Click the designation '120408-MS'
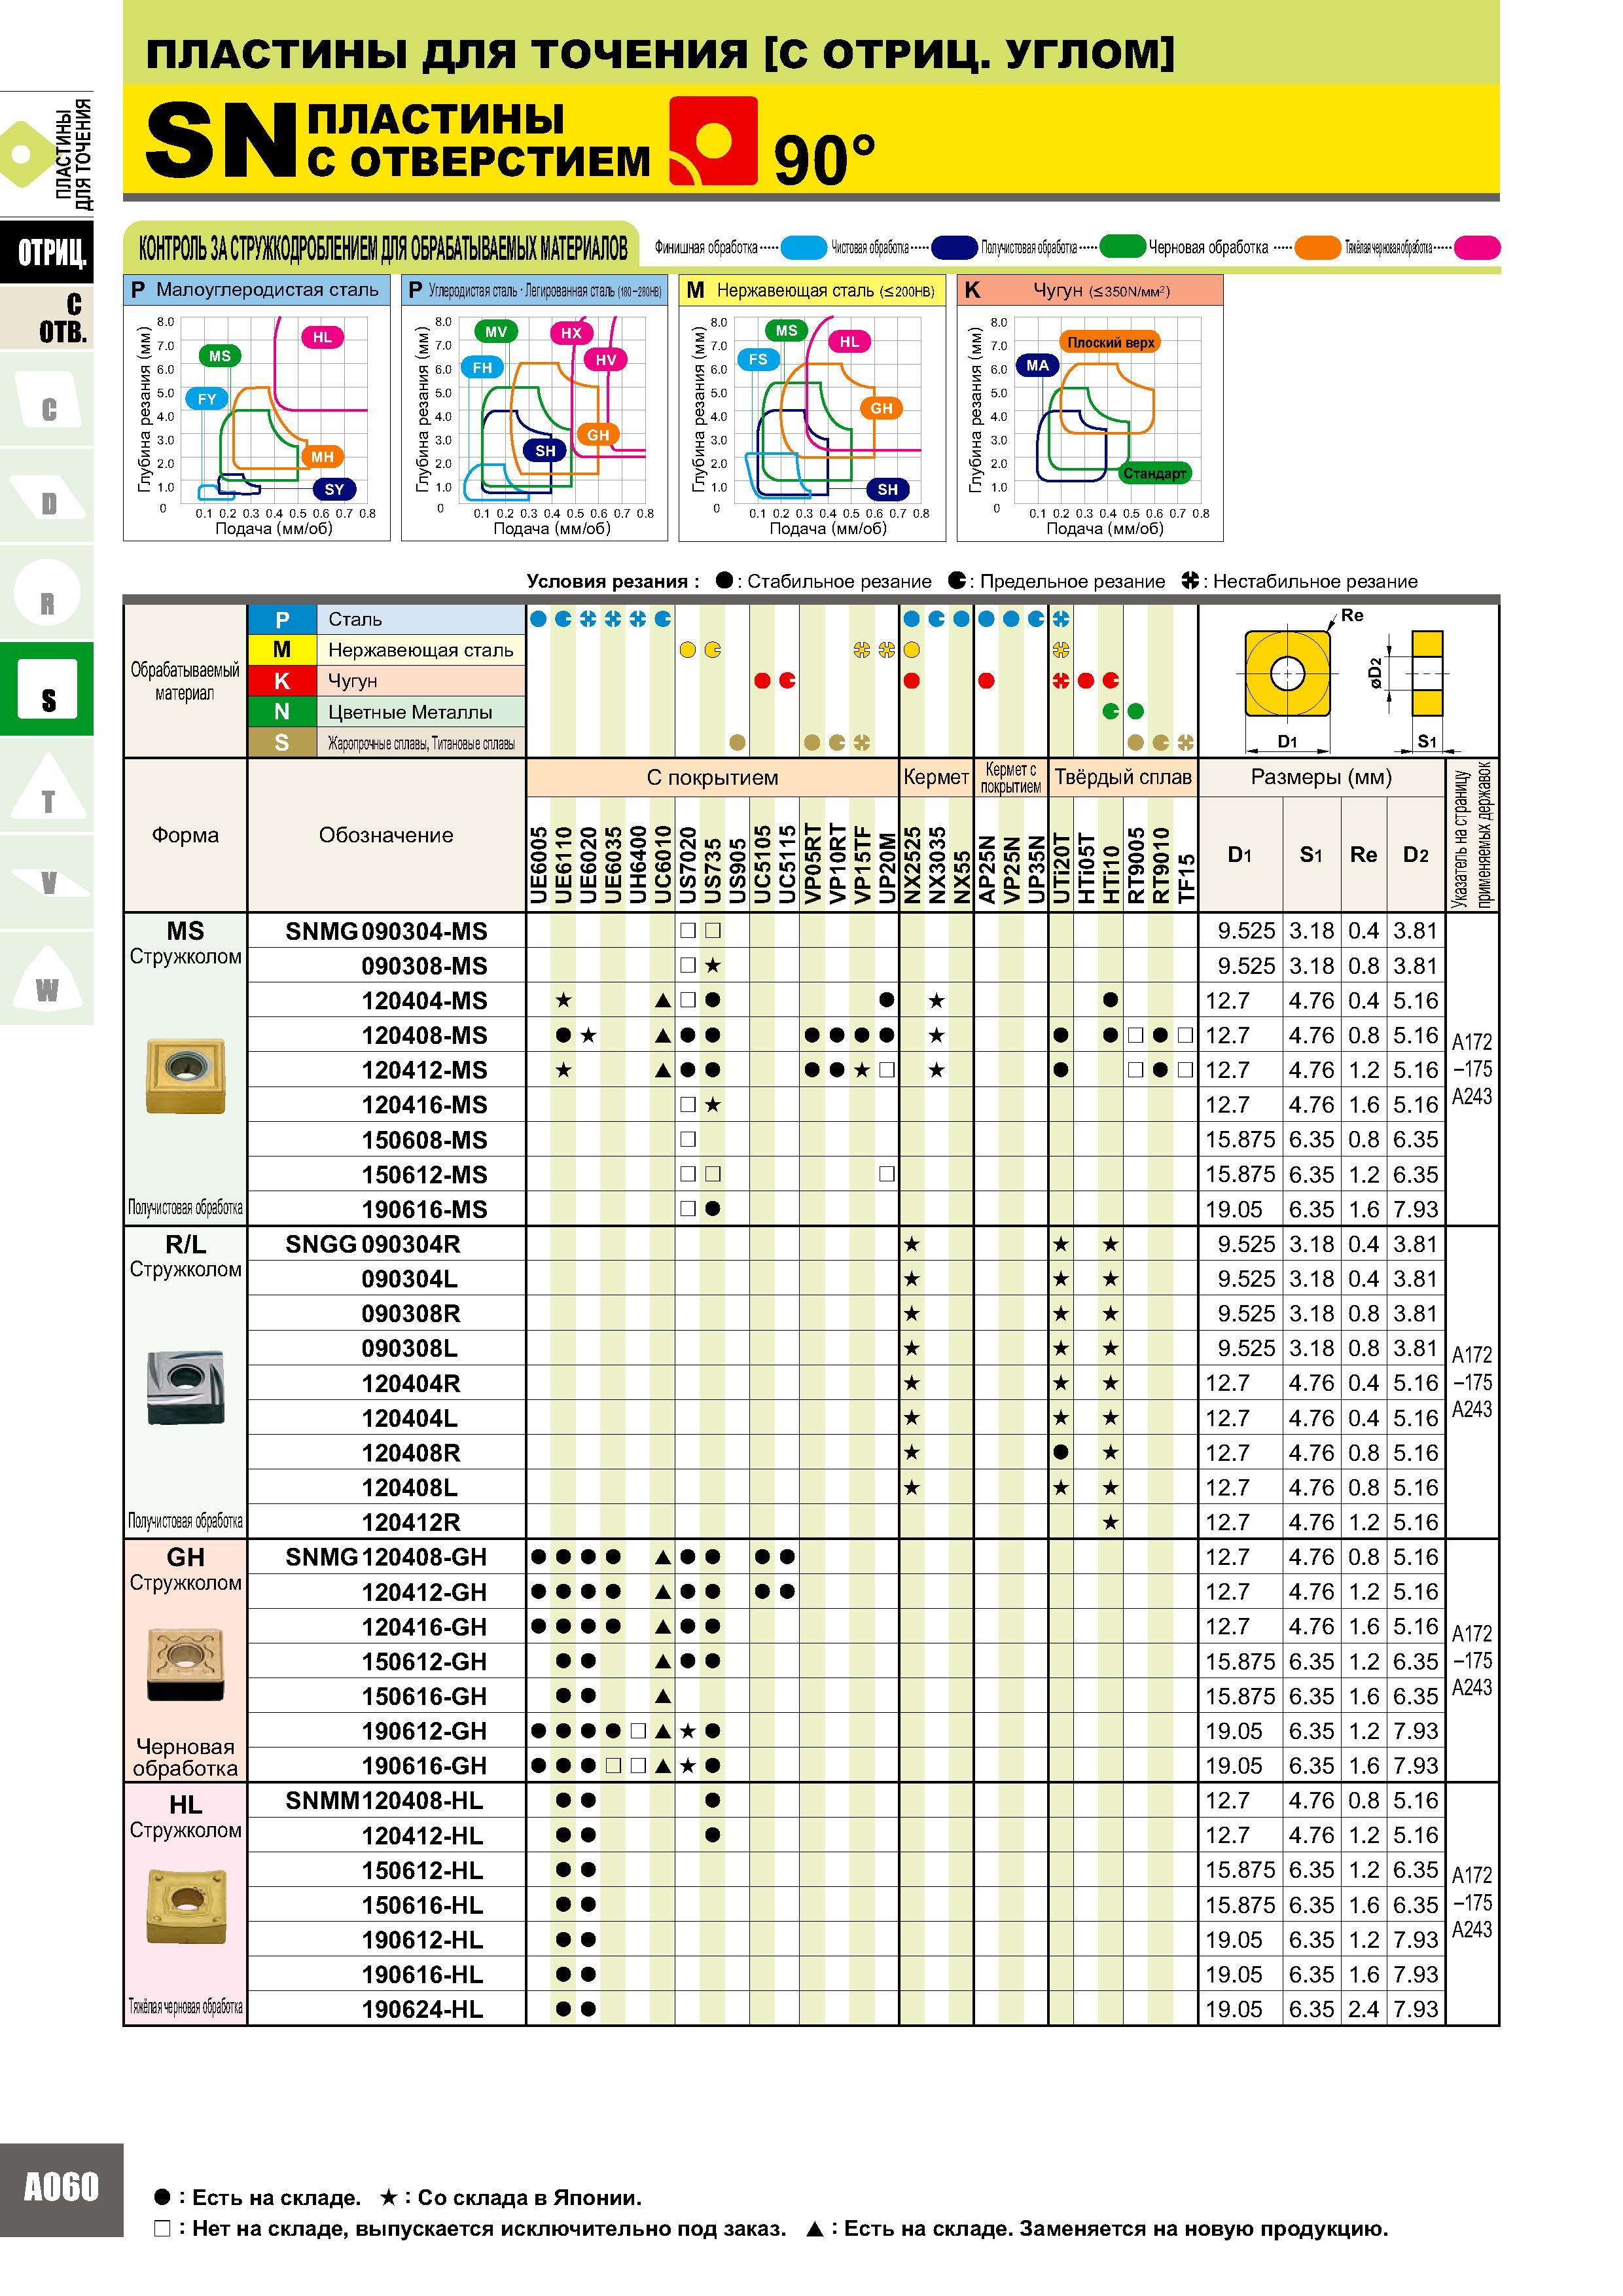The width and height of the screenshot is (1623, 2296). pos(424,1035)
